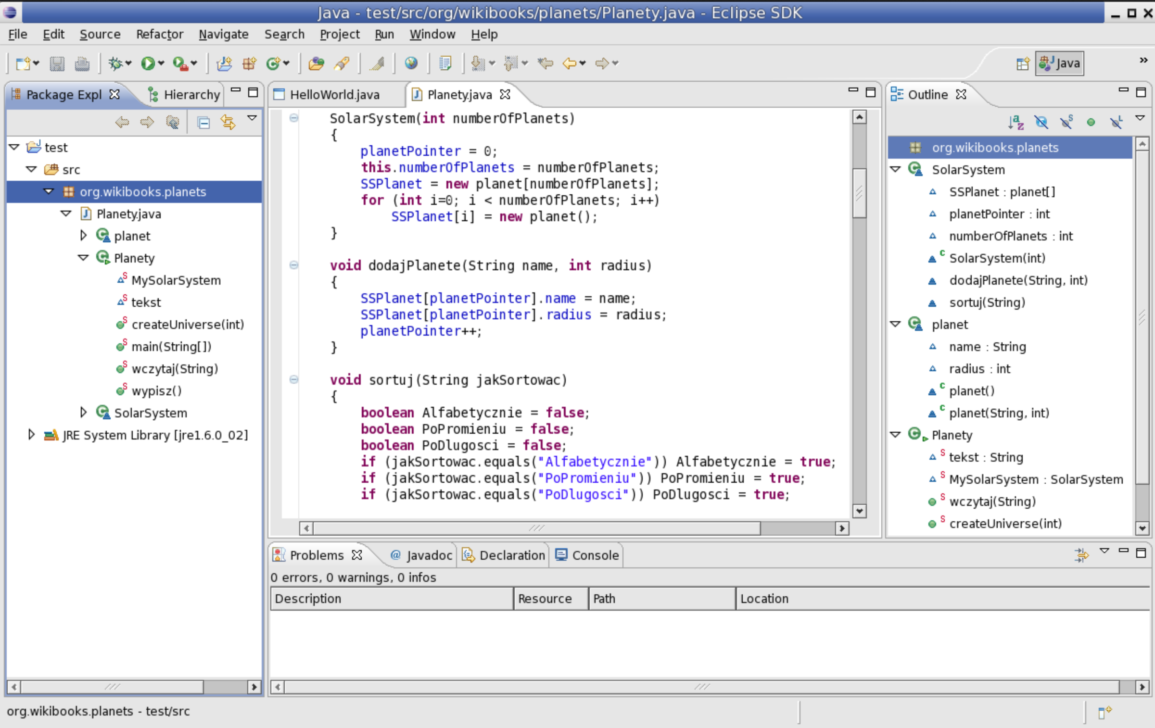Screen dimensions: 1155x728
Task: Open the Refactor menu
Action: [160, 34]
